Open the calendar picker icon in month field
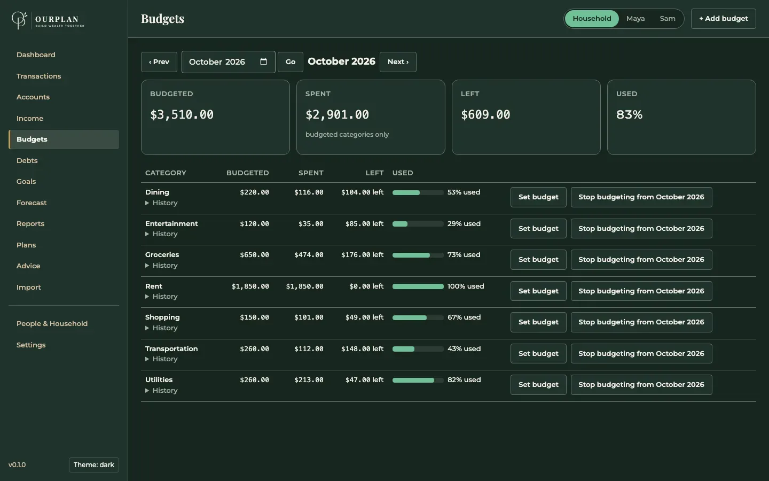Screen dimensions: 769x481 pos(263,61)
